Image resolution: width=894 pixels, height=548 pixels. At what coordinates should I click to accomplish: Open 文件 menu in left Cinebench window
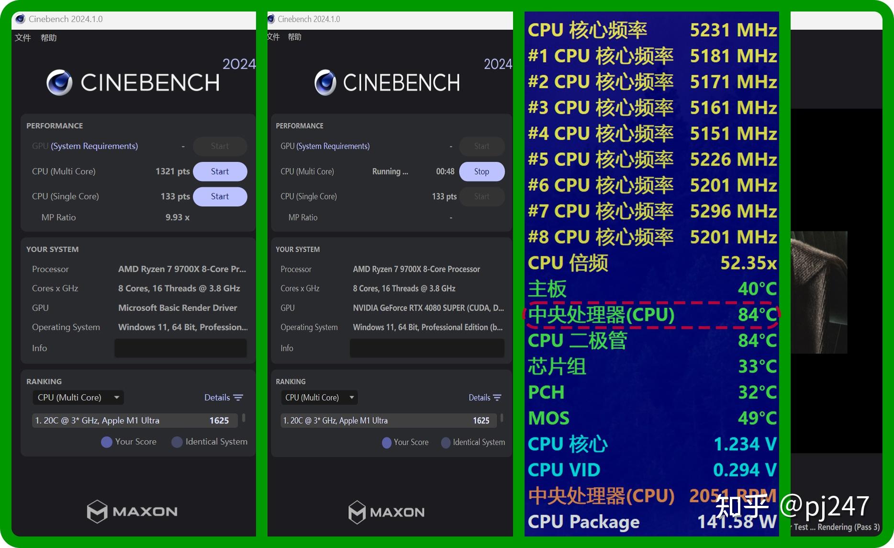(x=22, y=38)
